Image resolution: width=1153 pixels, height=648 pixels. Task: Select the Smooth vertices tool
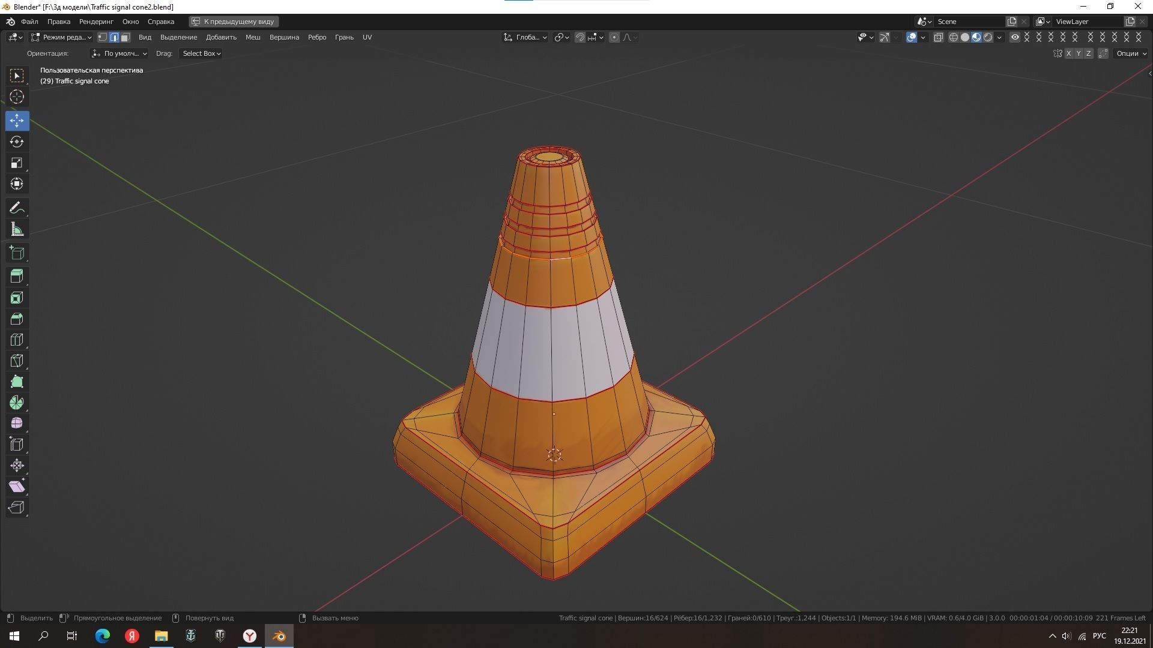17,424
